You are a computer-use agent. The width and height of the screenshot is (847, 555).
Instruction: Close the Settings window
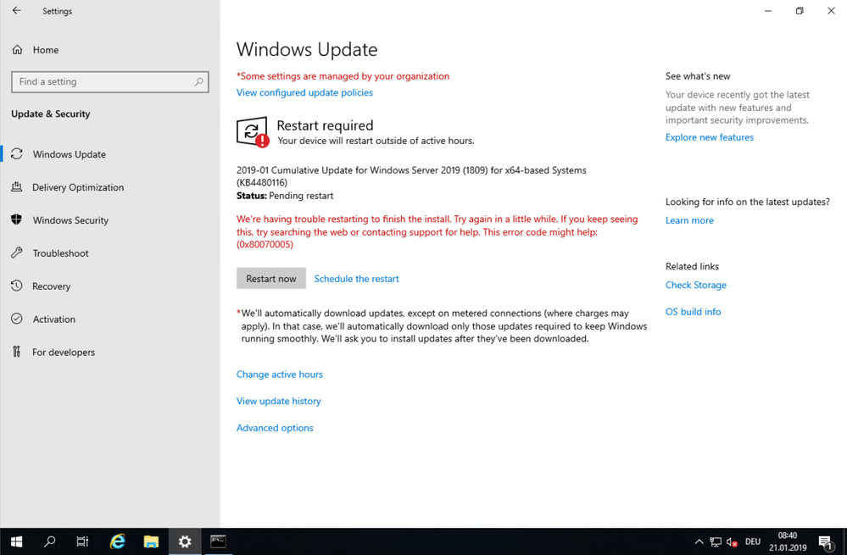tap(832, 11)
